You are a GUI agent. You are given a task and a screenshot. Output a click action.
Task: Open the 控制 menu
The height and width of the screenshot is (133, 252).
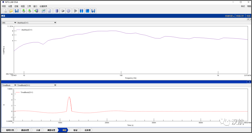click(16, 6)
